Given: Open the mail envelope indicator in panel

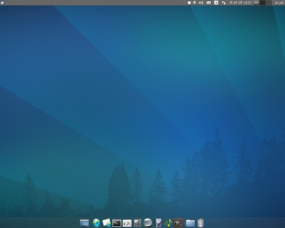Looking at the screenshot, I should point(208,2).
